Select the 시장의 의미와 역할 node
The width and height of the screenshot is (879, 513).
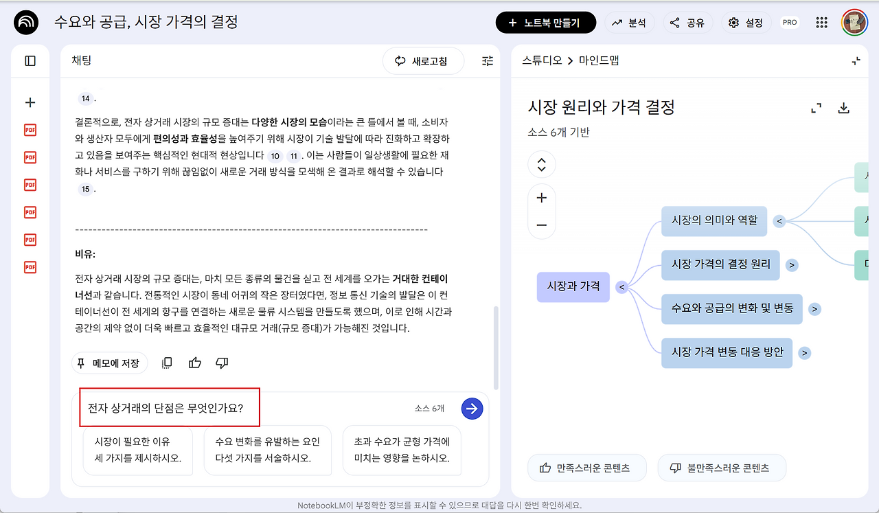pyautogui.click(x=714, y=220)
